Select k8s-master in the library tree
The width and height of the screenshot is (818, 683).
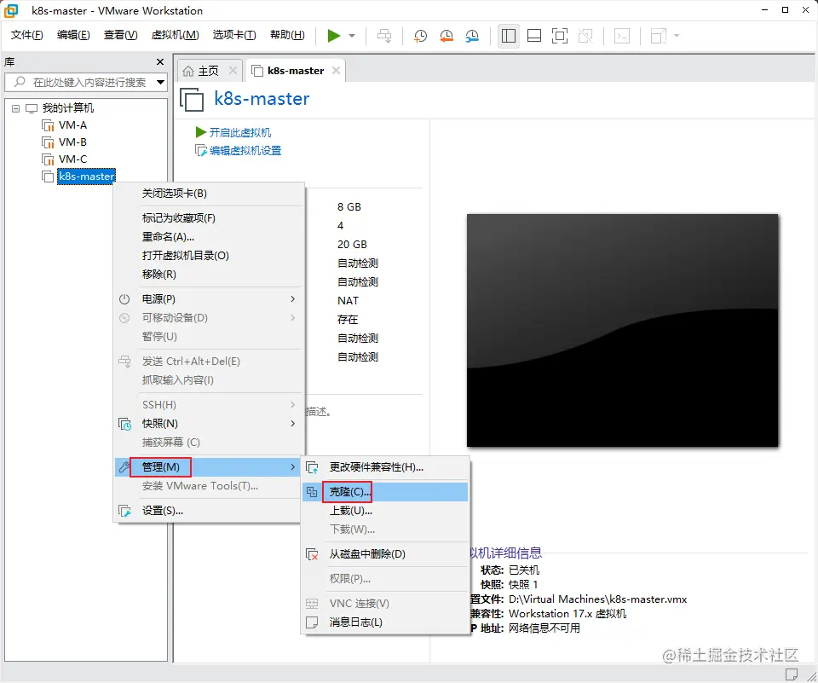pos(86,177)
